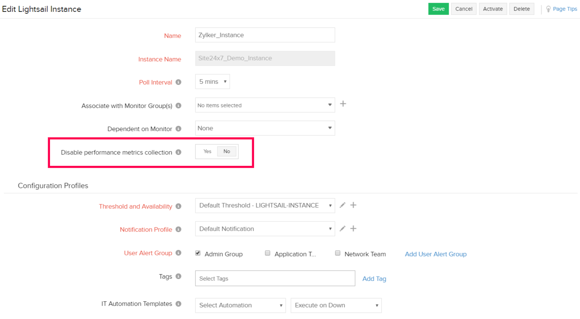Click the bulb icon next to Page Tips
This screenshot has width=580, height=319.
(x=548, y=9)
